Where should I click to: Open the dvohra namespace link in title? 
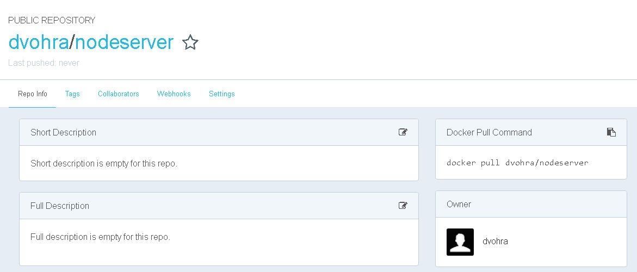click(x=39, y=42)
